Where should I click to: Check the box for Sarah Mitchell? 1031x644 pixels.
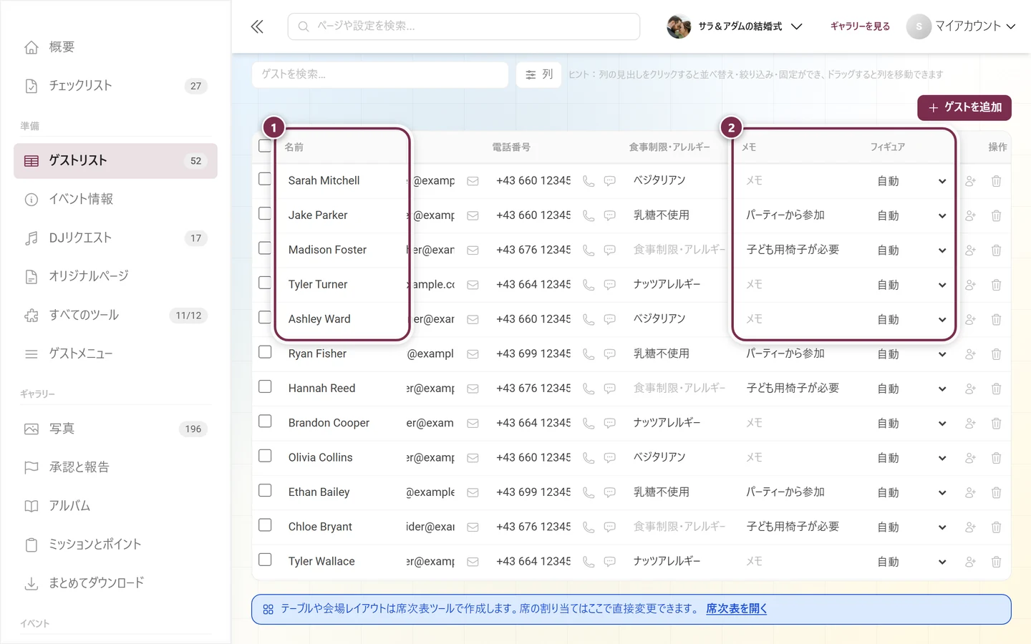coord(265,179)
